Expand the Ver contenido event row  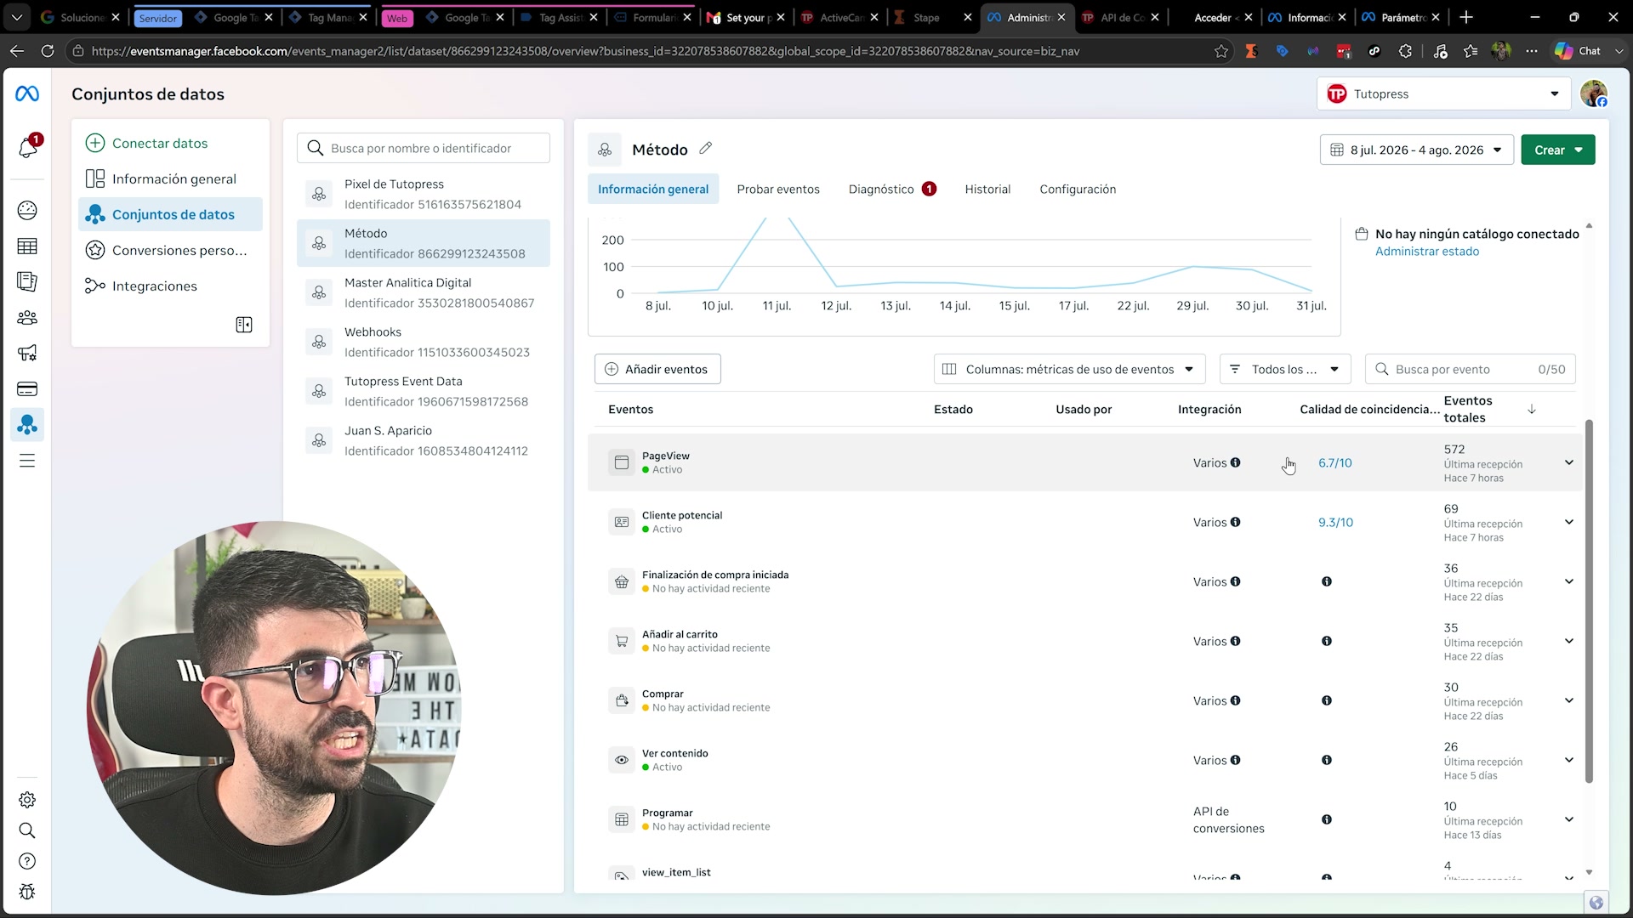1569,760
